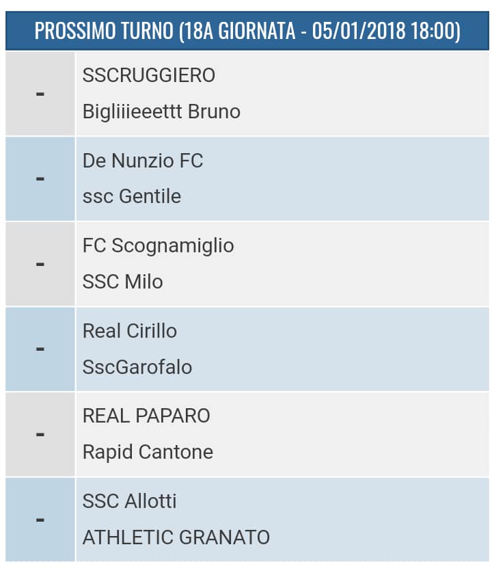Open the SSC Allotti team page
The height and width of the screenshot is (575, 492).
[130, 501]
